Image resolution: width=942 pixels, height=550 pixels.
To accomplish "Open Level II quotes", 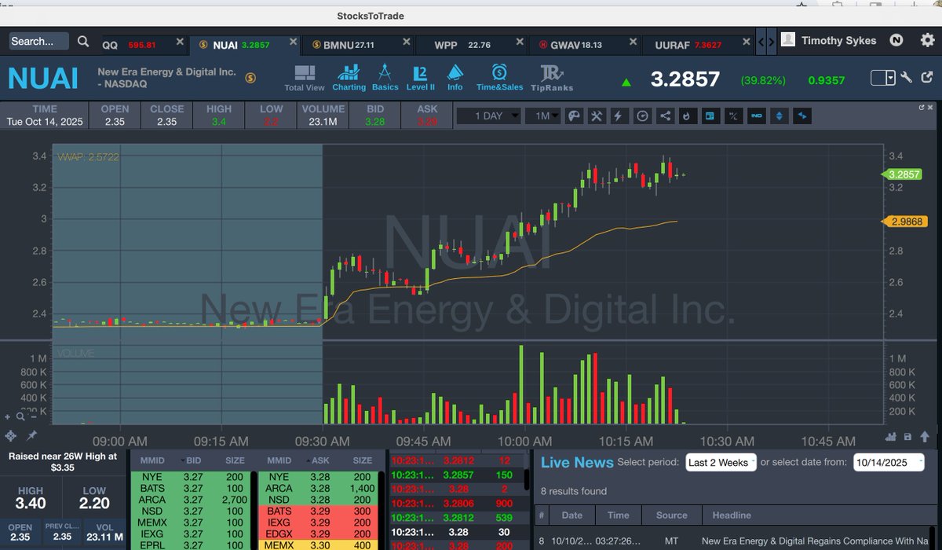I will (x=420, y=79).
